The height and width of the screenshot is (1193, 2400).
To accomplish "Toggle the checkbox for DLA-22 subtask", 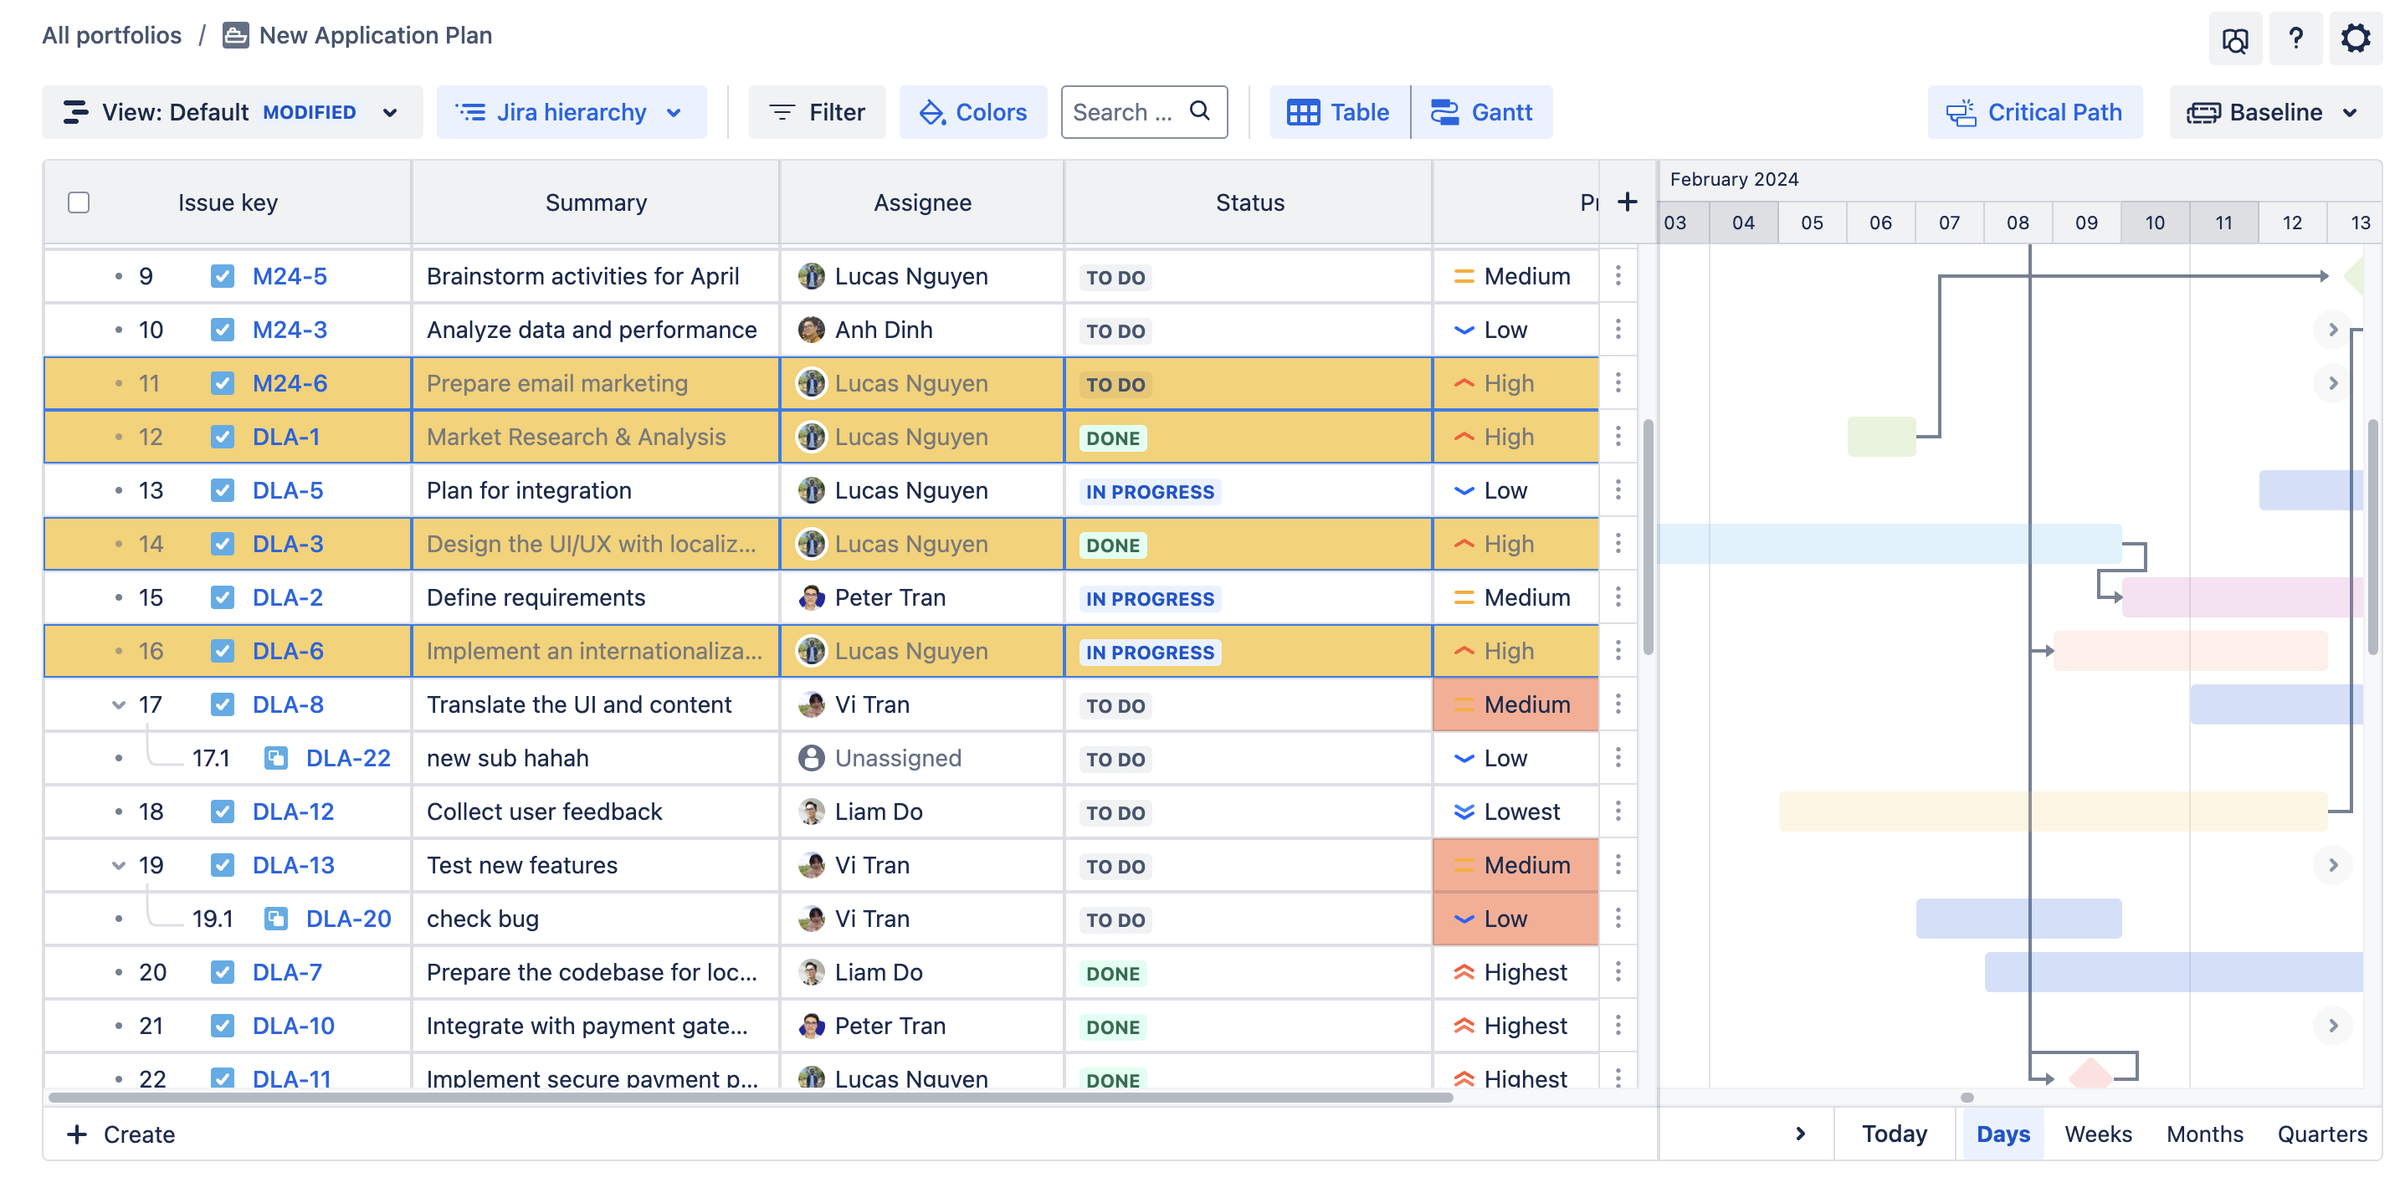I will [x=276, y=758].
